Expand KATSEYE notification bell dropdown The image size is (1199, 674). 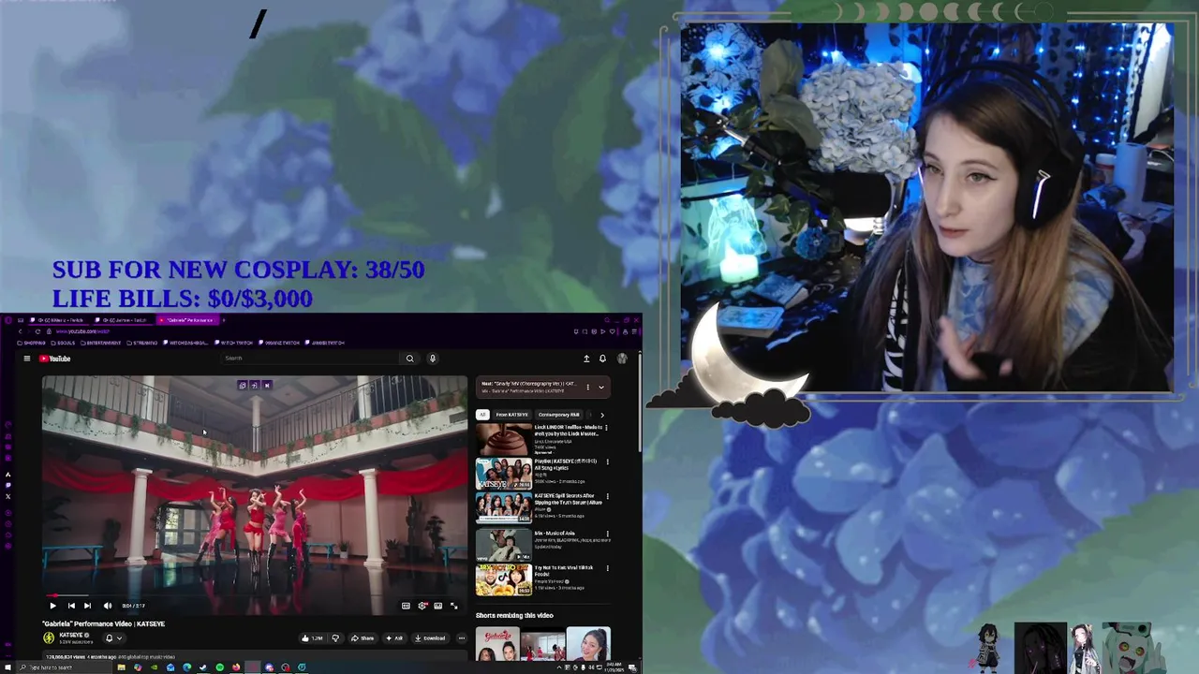[113, 638]
